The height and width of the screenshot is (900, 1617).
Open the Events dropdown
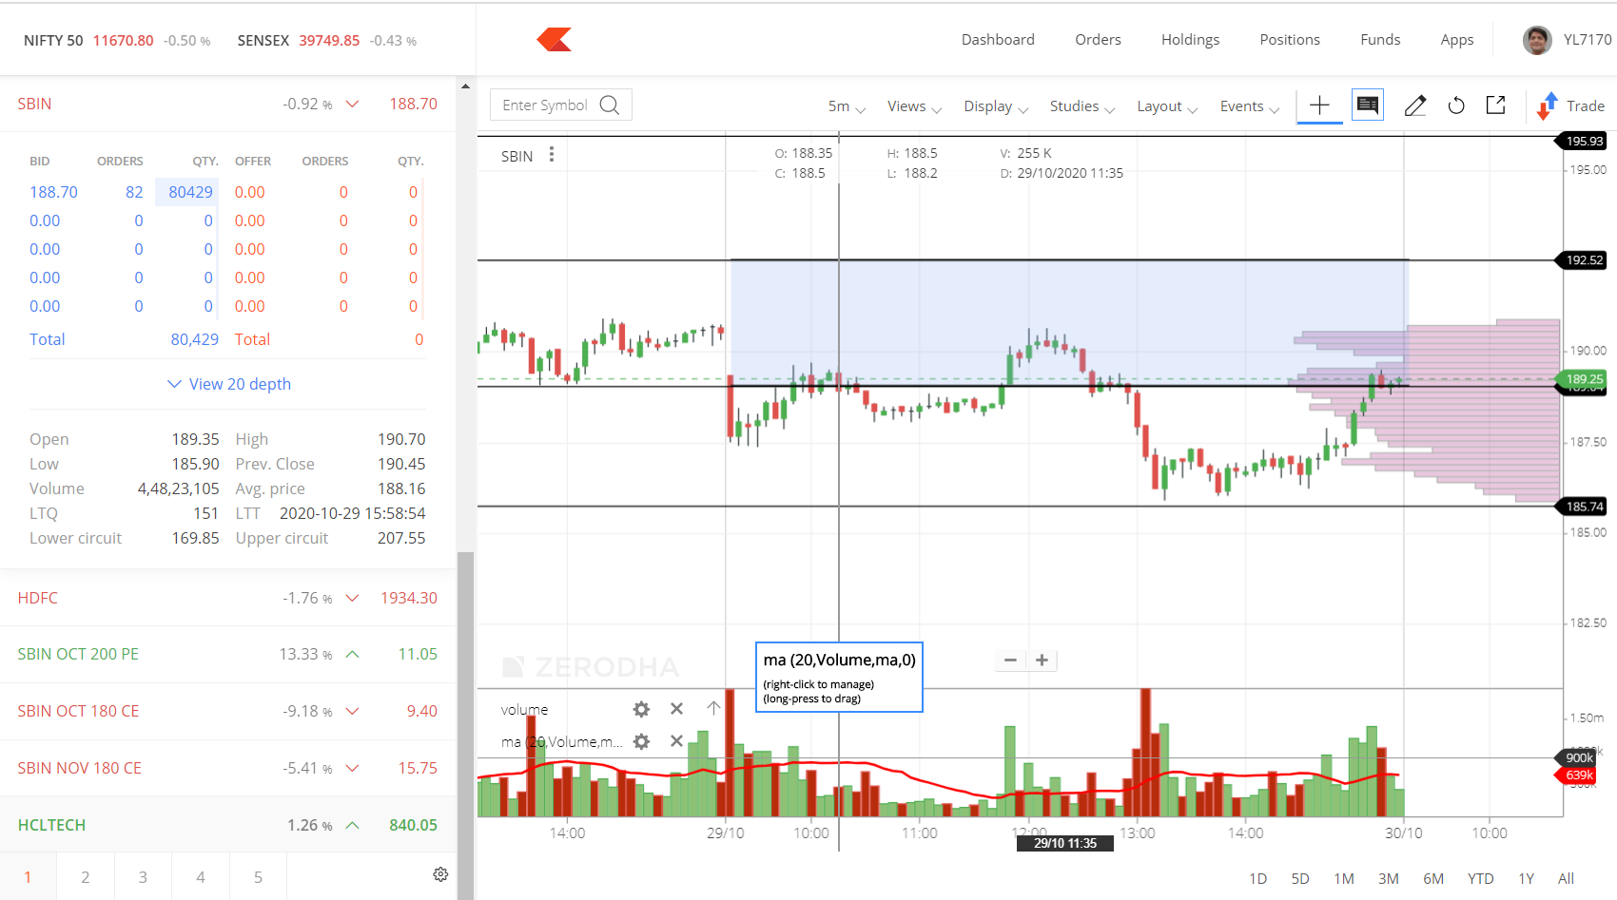tap(1250, 106)
